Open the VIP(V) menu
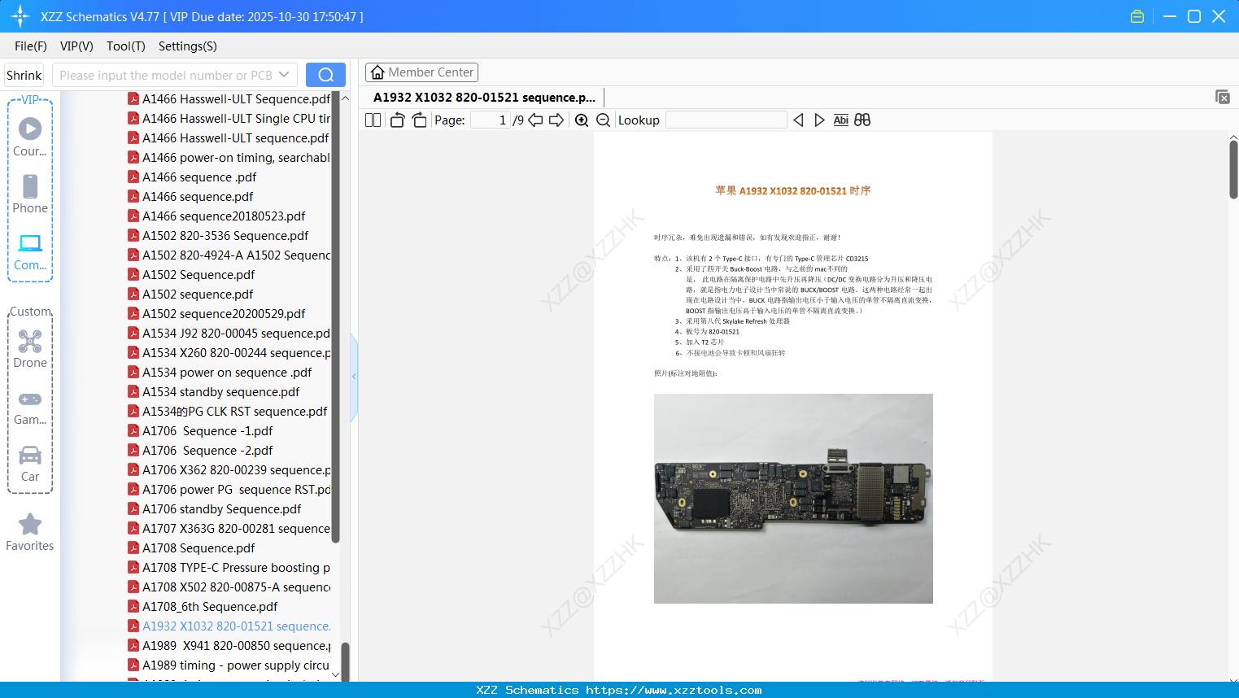Screen dimensions: 1239x698 [76, 46]
